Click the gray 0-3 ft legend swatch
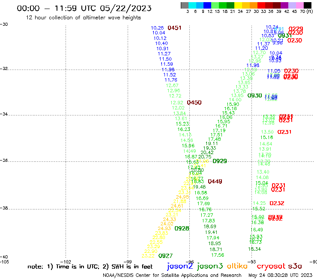Viewport: 317px width, 279px height. click(185, 5)
